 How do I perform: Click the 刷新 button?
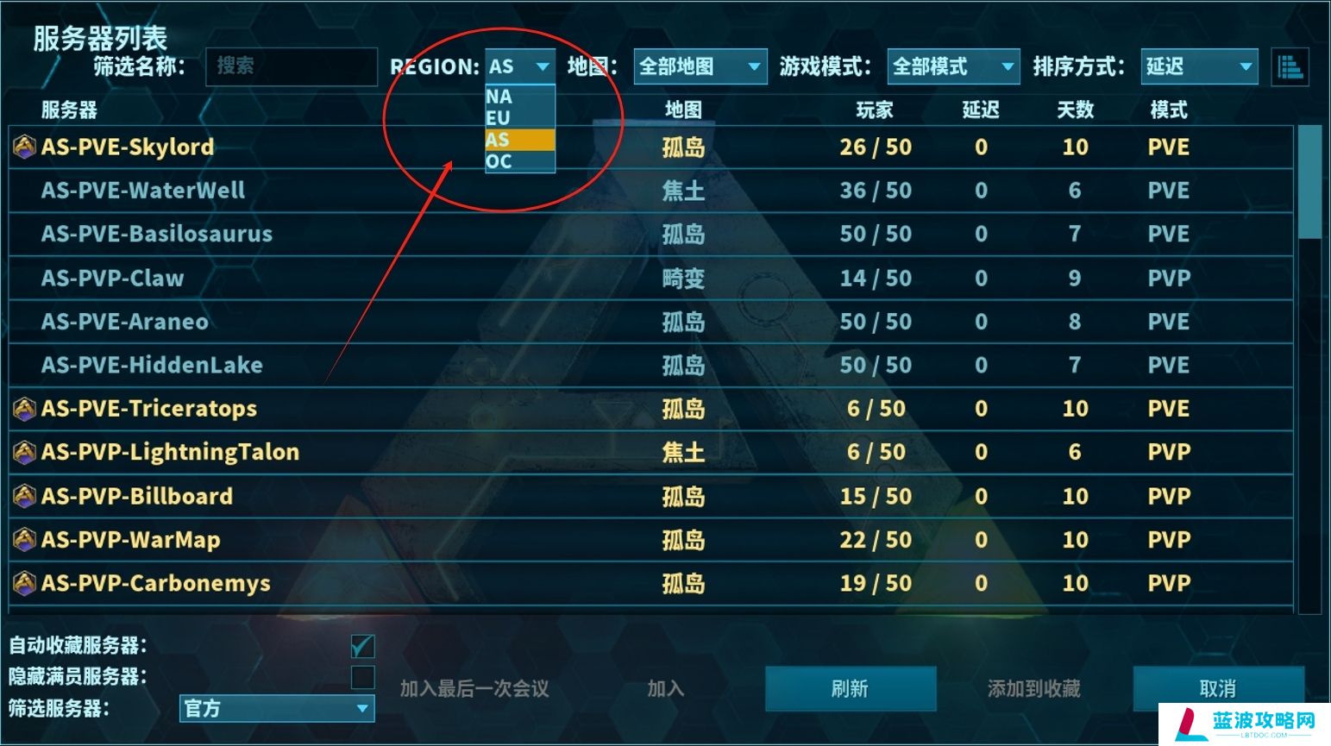851,688
